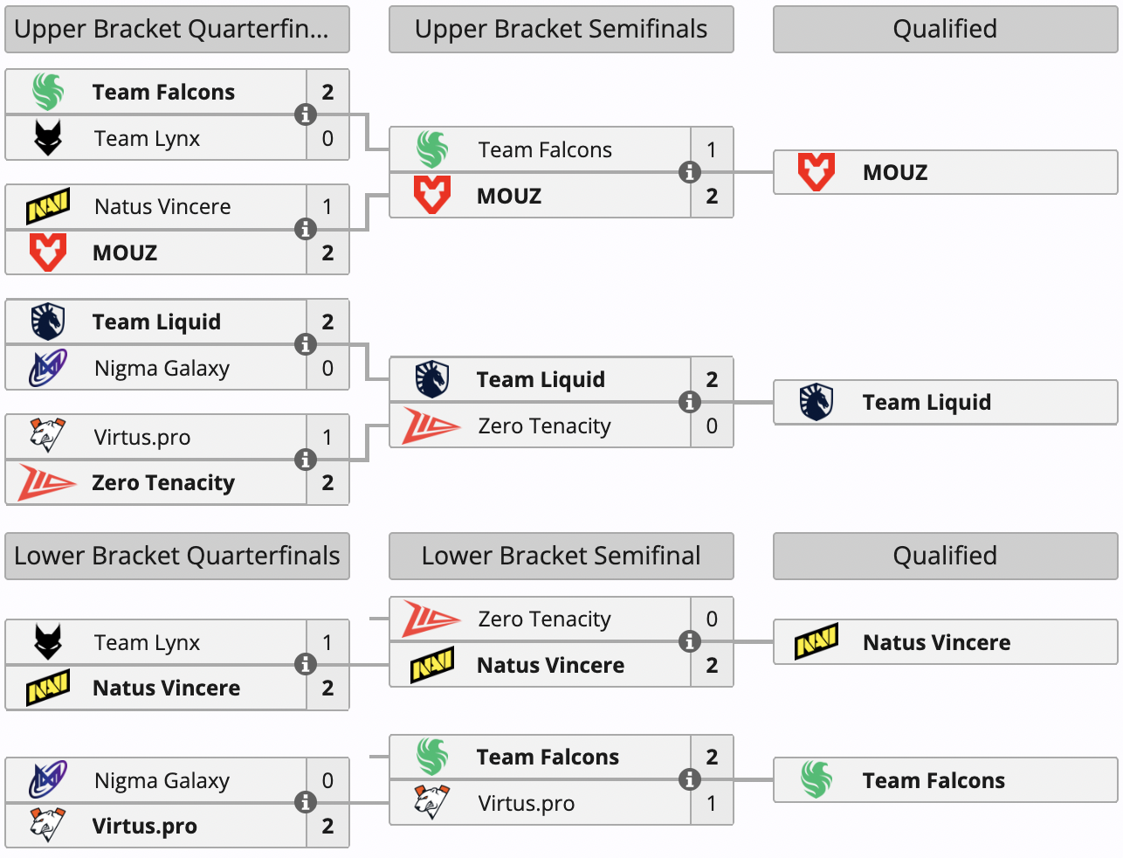
Task: Click Lower Bracket Semifinal header
Action: pyautogui.click(x=561, y=556)
